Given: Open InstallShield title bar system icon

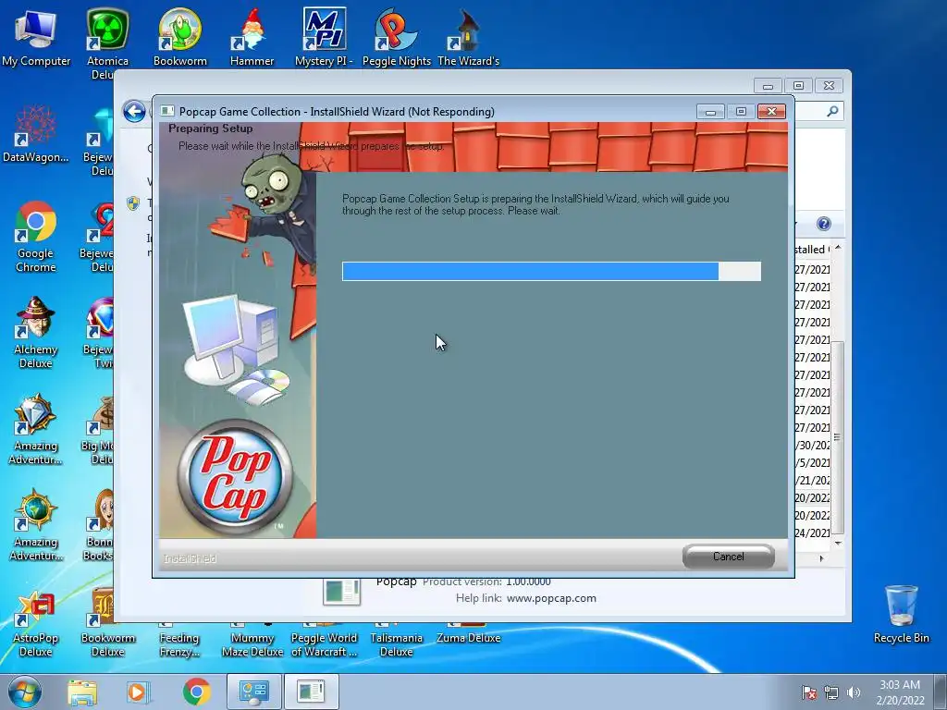Looking at the screenshot, I should click(167, 111).
